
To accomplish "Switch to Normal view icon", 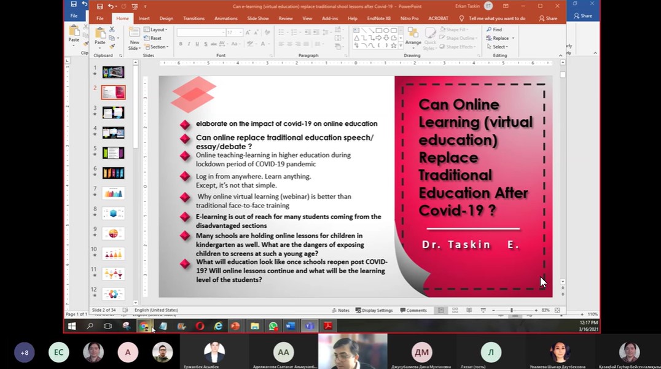I will [441, 311].
